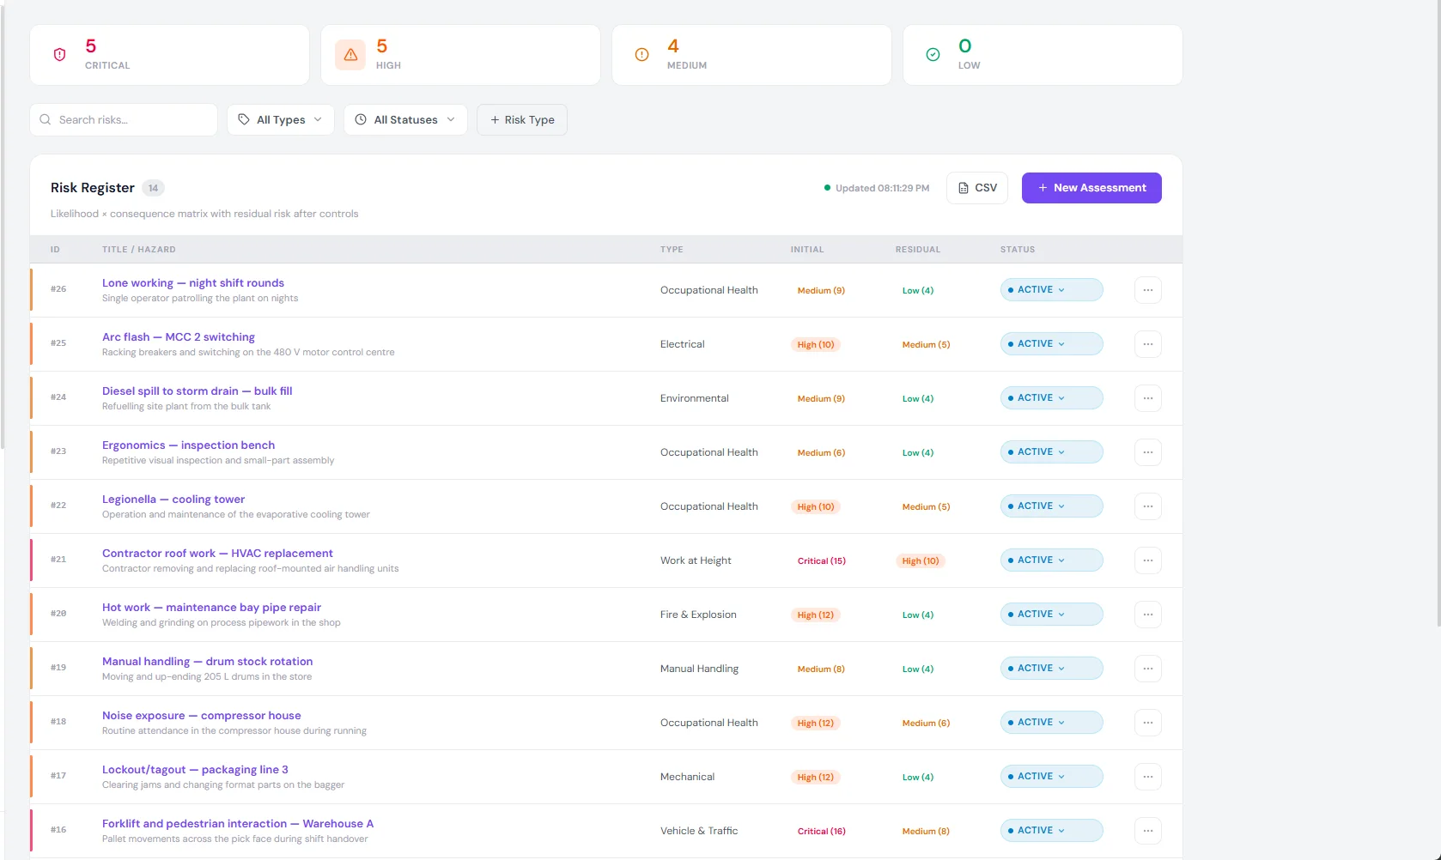1441x860 pixels.
Task: Open the All Types filter dropdown
Action: tap(281, 120)
